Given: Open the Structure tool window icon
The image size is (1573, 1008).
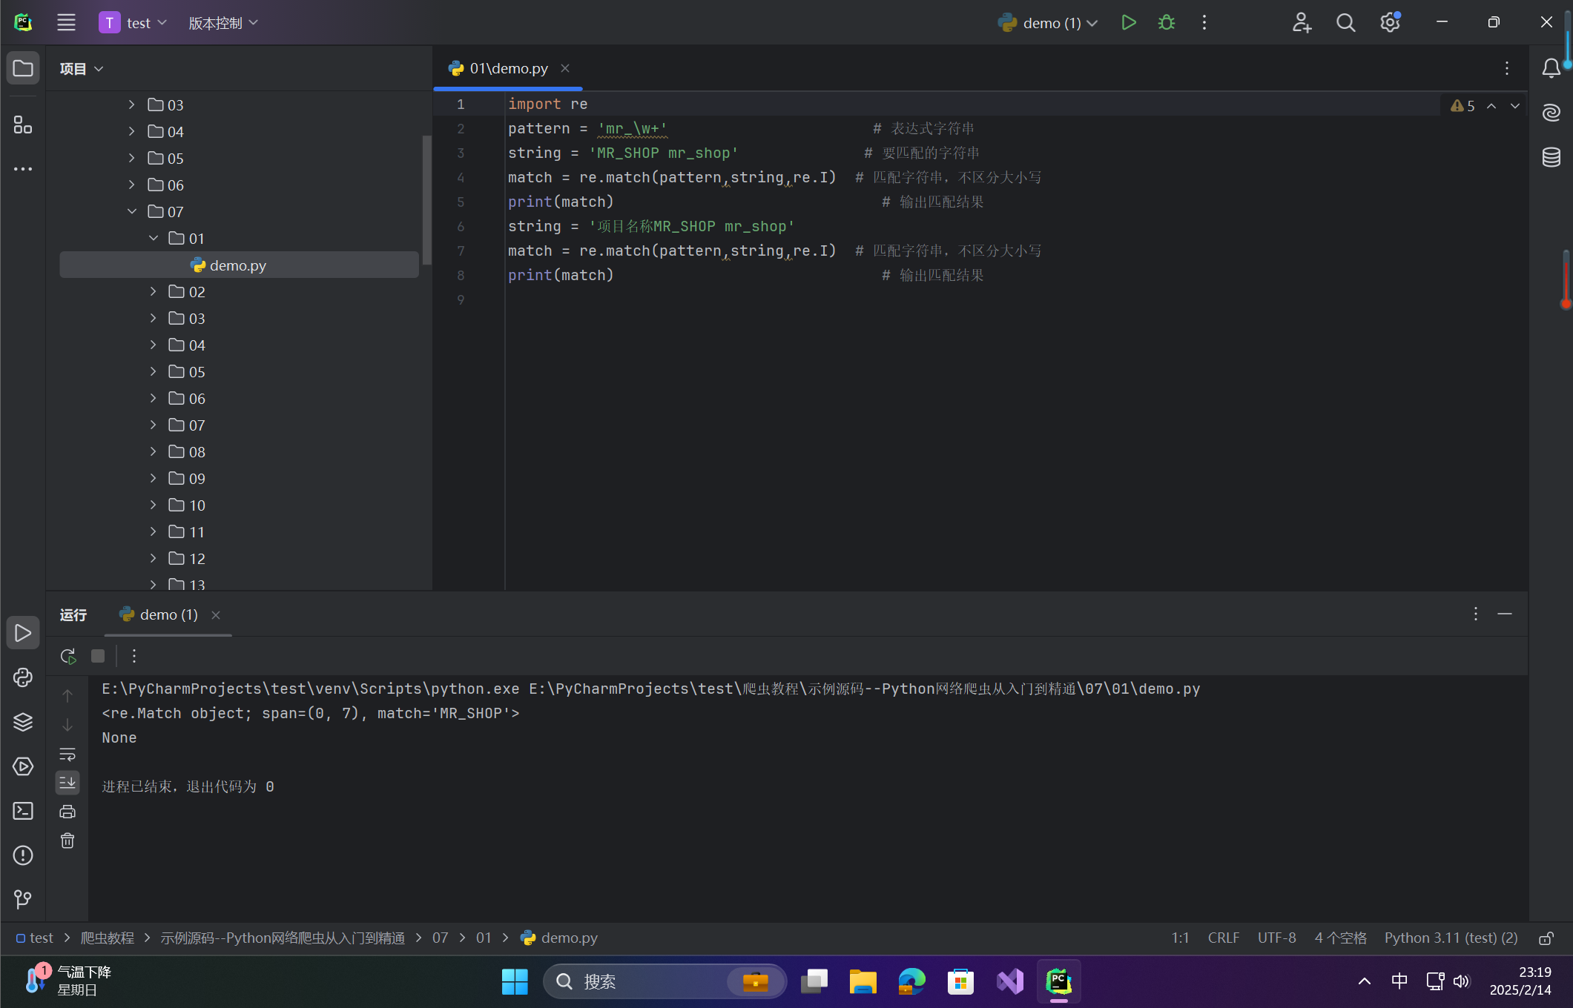Looking at the screenshot, I should (x=23, y=125).
